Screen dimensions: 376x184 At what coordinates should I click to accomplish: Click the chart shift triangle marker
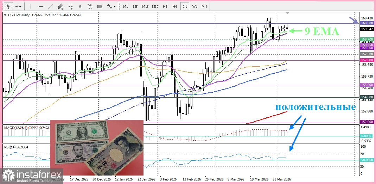pyautogui.click(x=287, y=12)
